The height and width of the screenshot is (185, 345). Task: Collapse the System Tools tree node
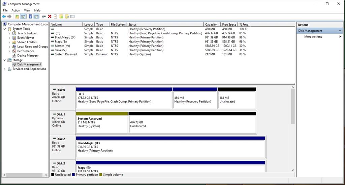5,29
